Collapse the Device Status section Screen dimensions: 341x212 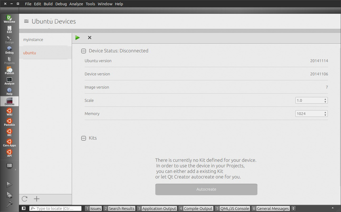[84, 51]
